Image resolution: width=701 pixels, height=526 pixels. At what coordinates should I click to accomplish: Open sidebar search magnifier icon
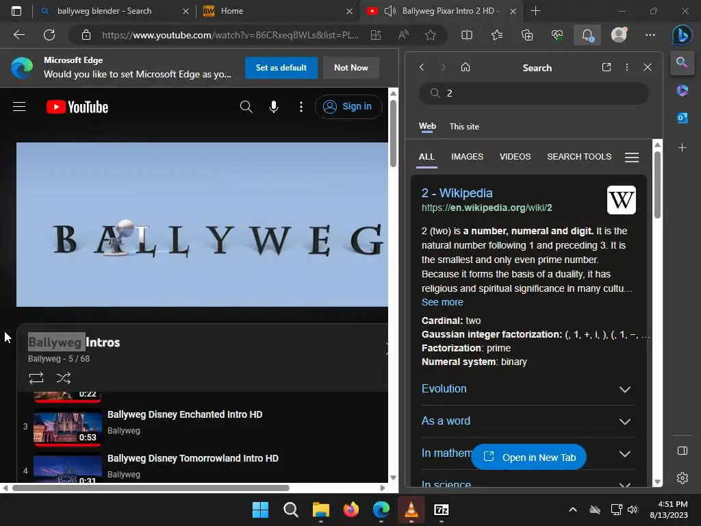(x=683, y=62)
